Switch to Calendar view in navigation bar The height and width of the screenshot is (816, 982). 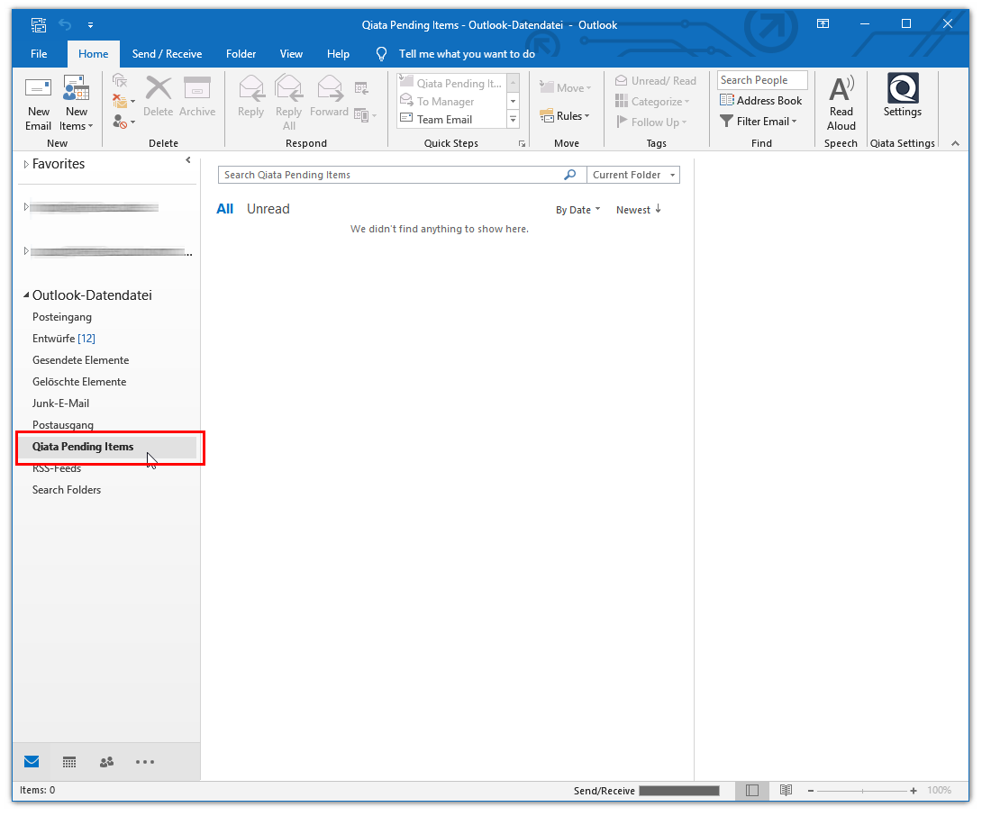pyautogui.click(x=69, y=762)
